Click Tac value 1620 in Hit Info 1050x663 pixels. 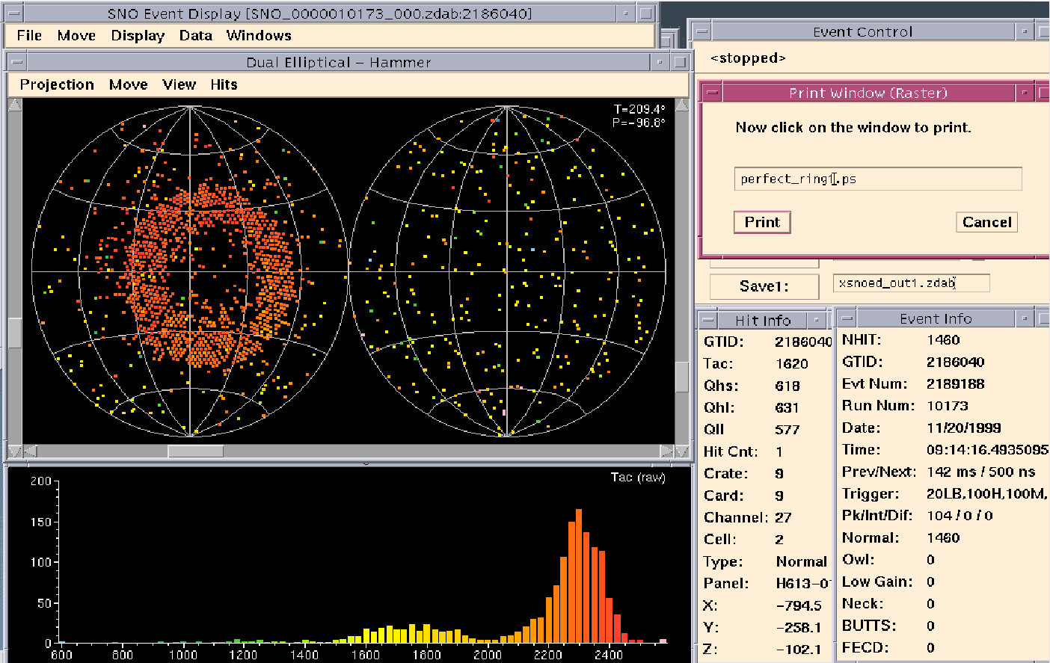792,364
